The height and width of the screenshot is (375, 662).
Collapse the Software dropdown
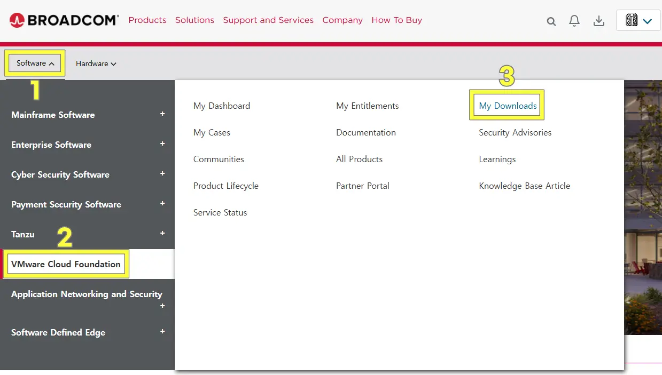pos(35,63)
